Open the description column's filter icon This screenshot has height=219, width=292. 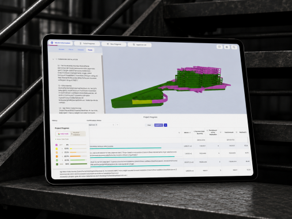click(179, 133)
